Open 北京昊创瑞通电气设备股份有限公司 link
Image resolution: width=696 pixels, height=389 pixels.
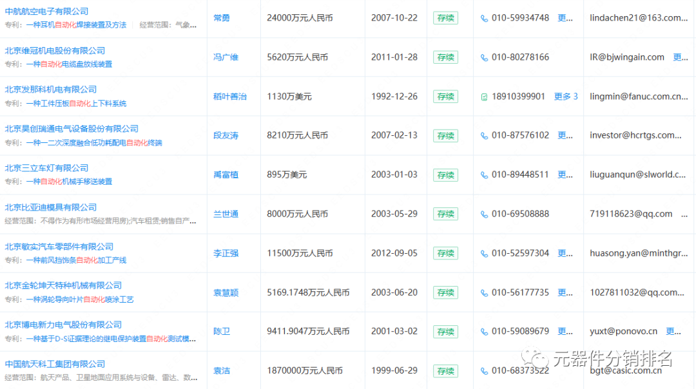pyautogui.click(x=72, y=129)
